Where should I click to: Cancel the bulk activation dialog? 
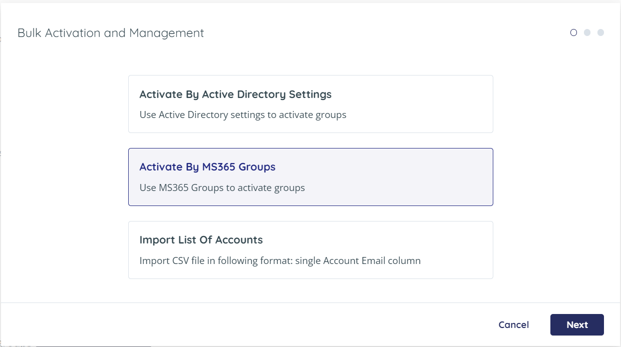514,325
